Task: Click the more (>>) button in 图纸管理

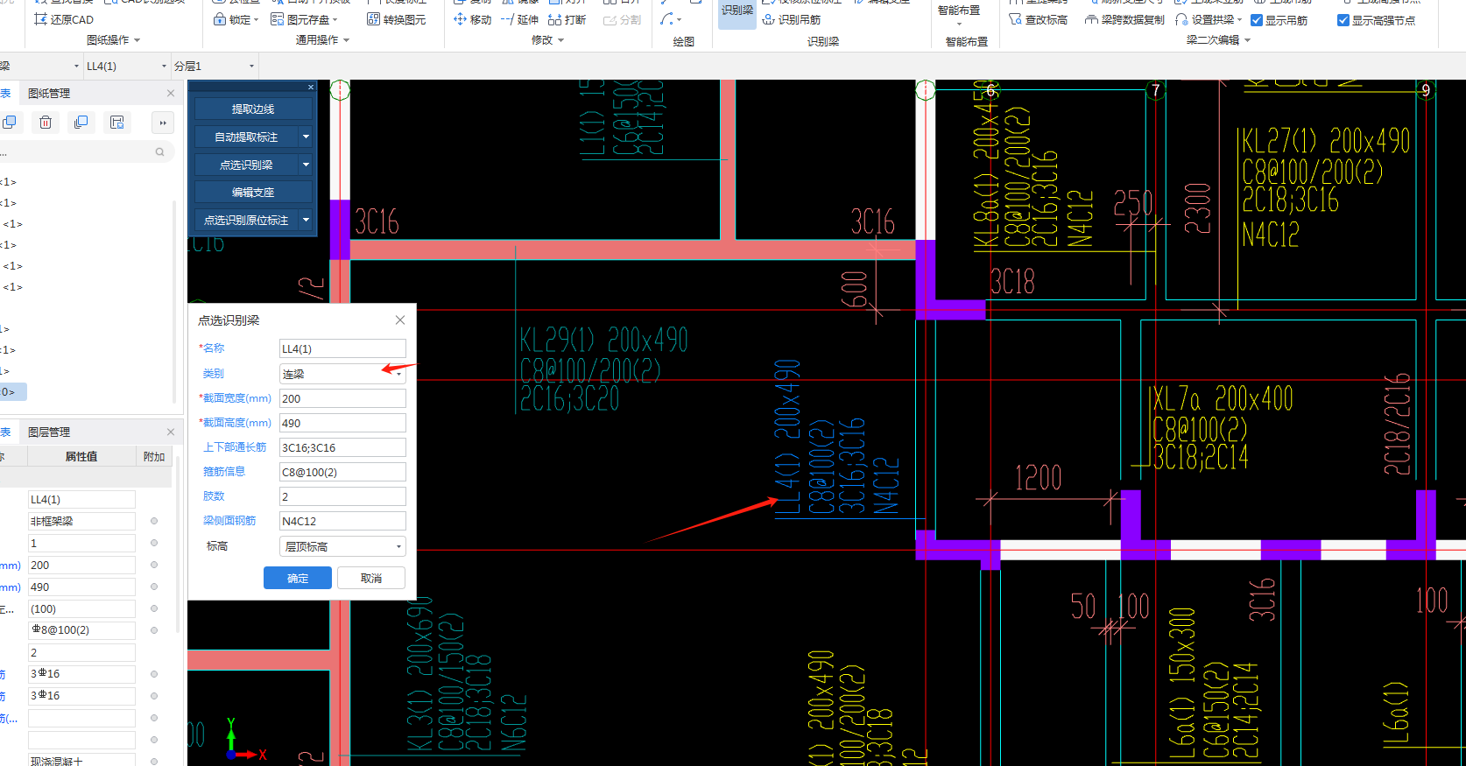Action: [x=163, y=123]
